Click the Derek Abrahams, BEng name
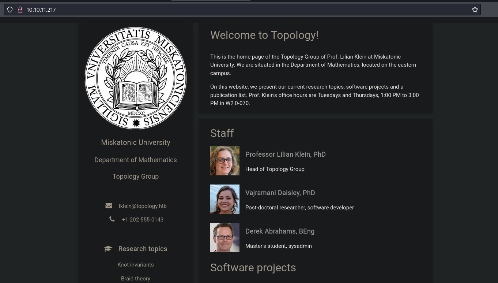 [x=280, y=231]
